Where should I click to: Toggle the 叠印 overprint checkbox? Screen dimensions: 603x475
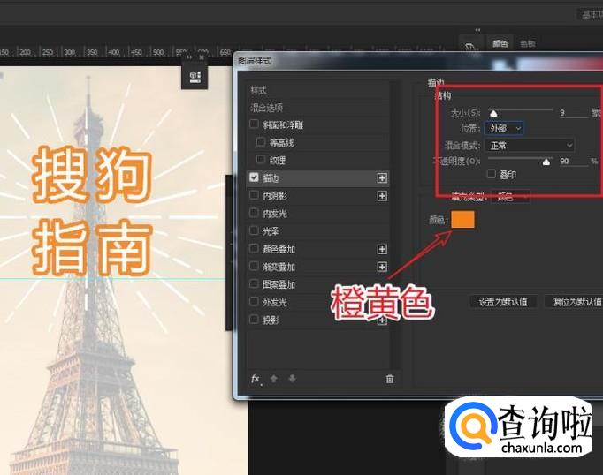[x=491, y=174]
